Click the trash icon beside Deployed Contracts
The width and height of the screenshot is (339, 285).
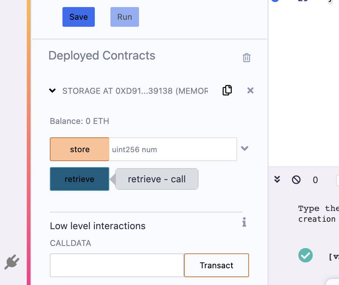point(246,58)
